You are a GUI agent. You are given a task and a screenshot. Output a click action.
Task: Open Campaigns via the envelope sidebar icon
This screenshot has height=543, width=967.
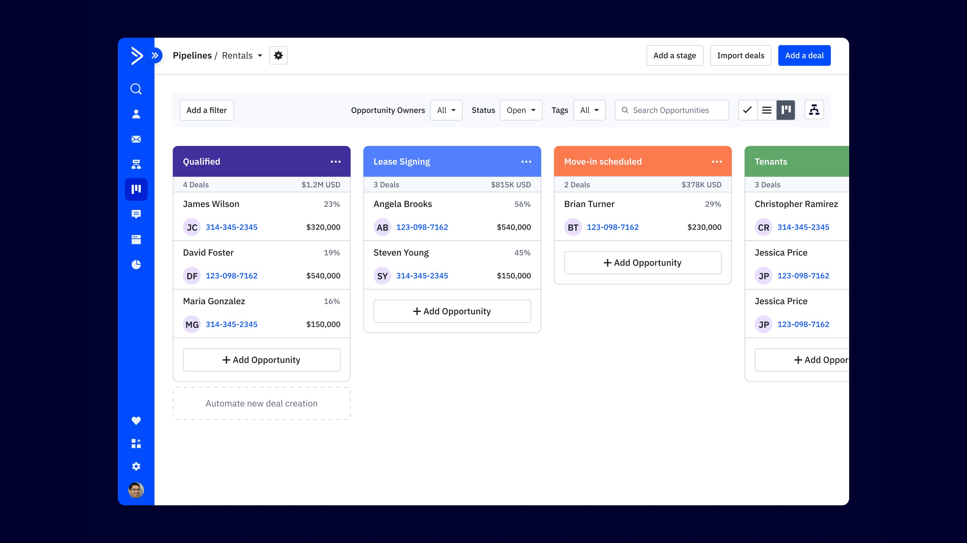136,139
